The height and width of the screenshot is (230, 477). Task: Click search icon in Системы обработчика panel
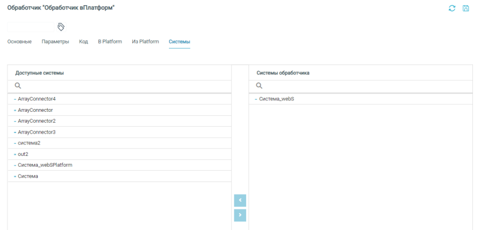259,86
